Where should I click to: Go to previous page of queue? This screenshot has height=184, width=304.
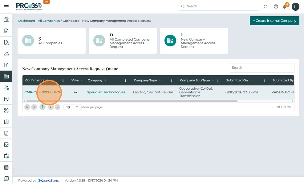pos(34,107)
